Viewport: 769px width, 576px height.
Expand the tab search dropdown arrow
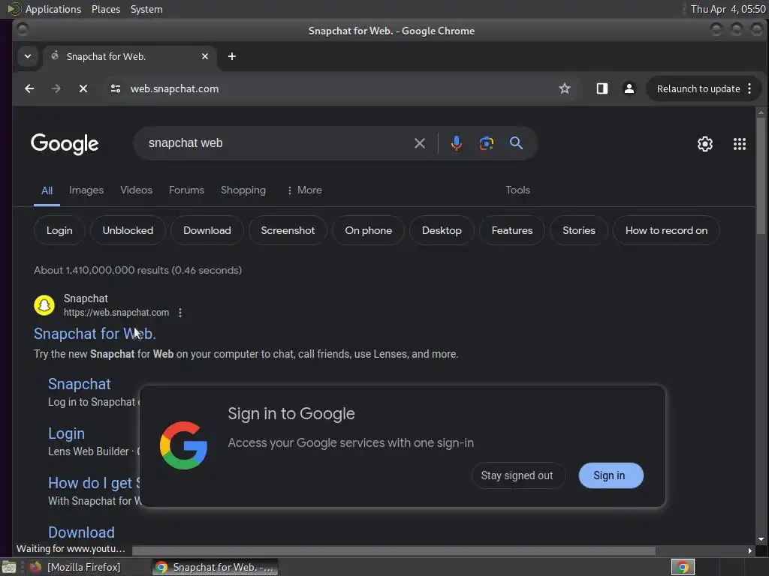click(x=28, y=56)
